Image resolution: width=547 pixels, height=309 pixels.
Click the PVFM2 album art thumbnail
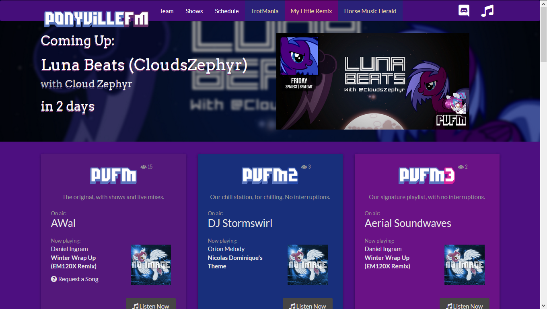coord(308,265)
